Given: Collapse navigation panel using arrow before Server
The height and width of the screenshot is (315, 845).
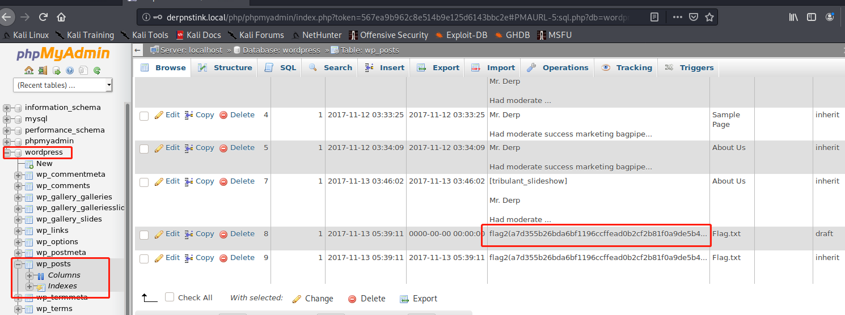Looking at the screenshot, I should point(138,50).
